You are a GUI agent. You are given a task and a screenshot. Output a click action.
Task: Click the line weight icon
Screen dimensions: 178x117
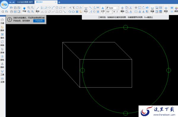point(172,8)
